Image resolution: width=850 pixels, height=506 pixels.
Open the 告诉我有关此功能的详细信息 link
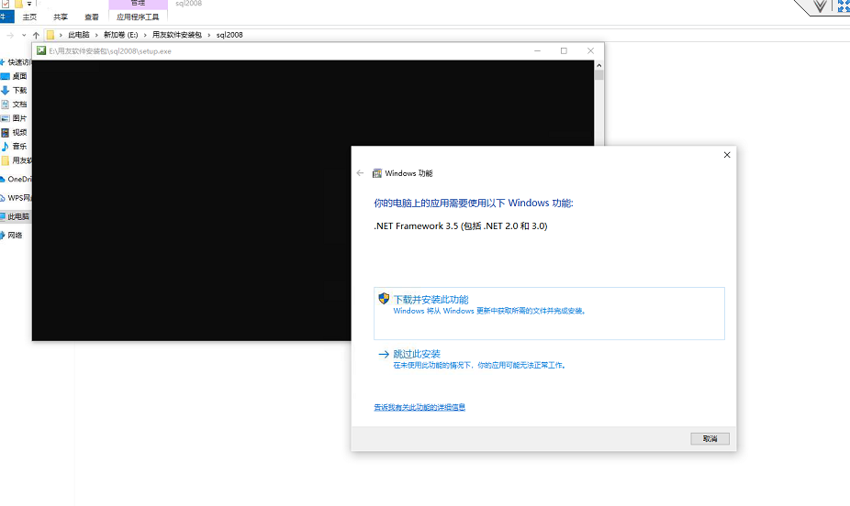coord(419,407)
